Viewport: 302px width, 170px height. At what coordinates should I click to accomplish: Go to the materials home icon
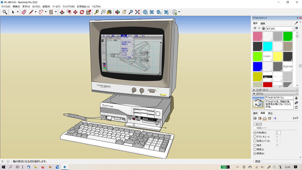tap(263, 28)
